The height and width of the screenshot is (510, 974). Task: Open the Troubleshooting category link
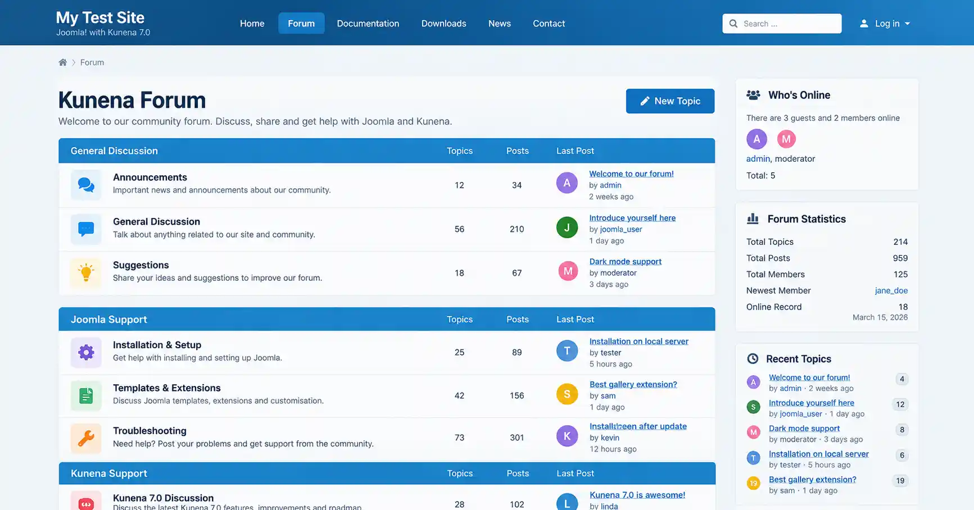(150, 431)
